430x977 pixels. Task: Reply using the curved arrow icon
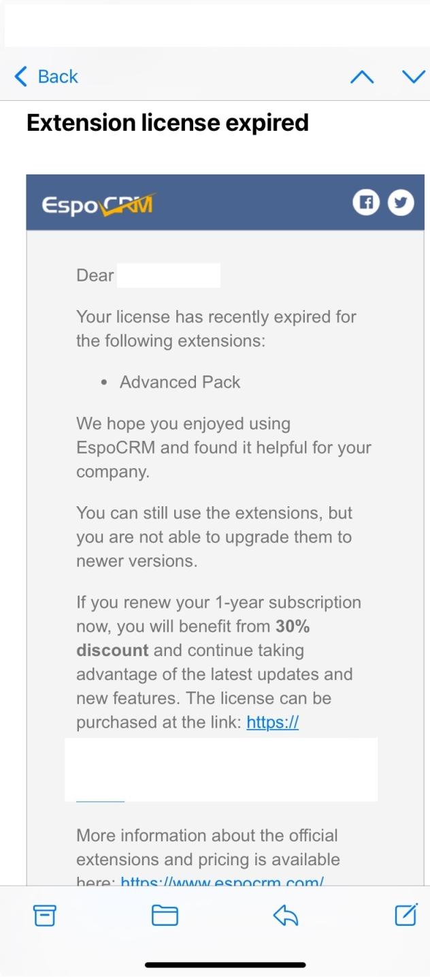(x=286, y=916)
